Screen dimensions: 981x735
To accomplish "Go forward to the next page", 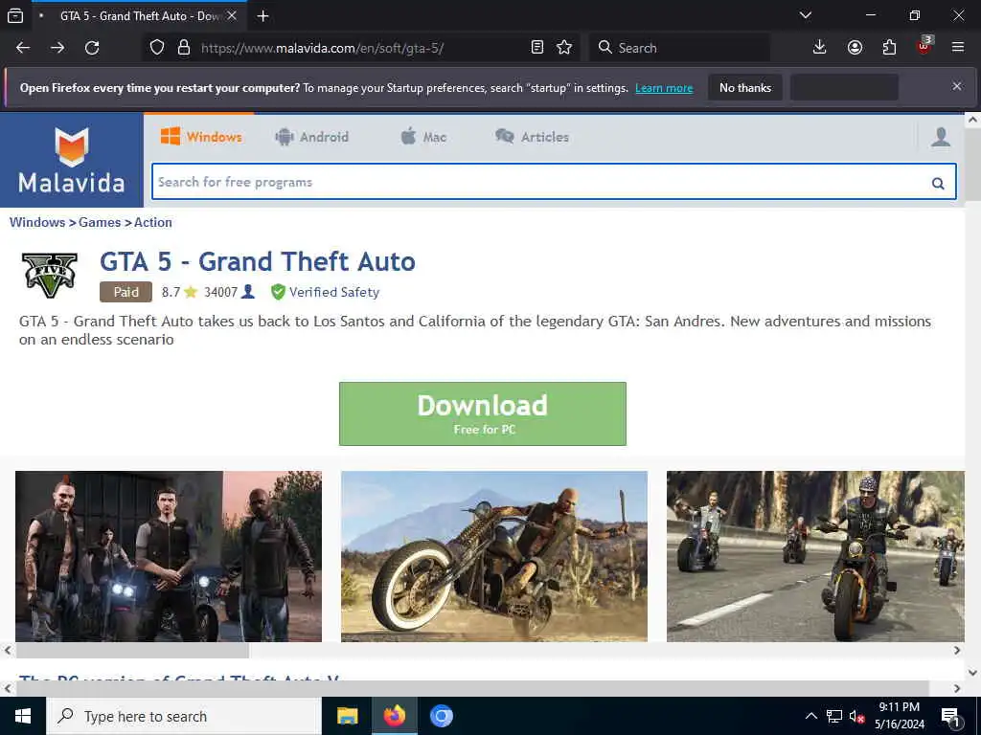I will click(x=57, y=48).
